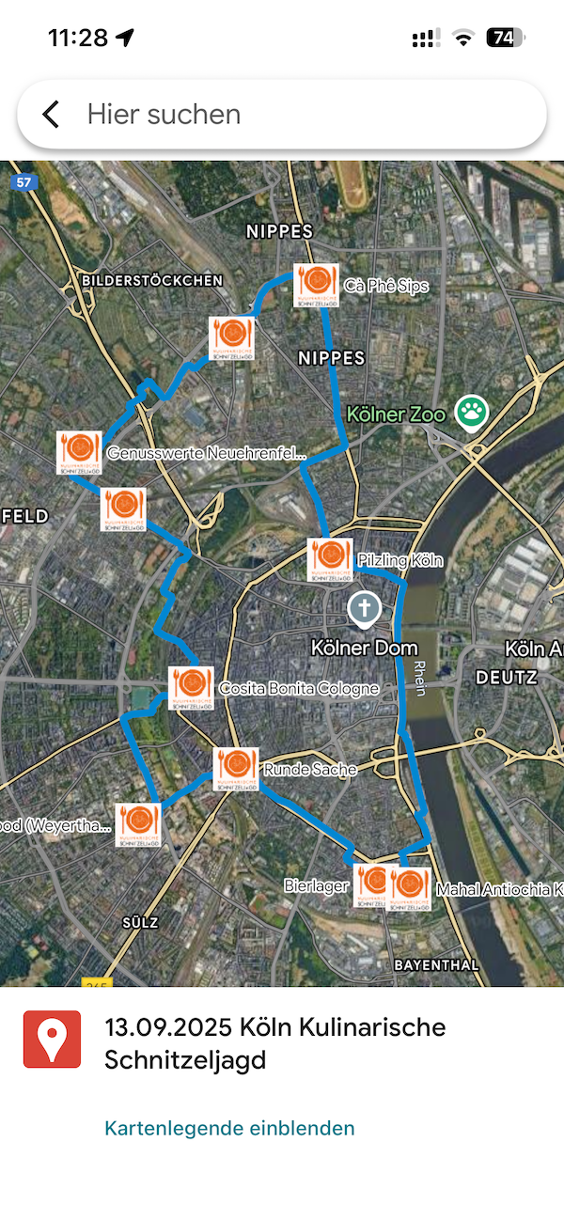Show map legend via 'Kartenlegende einblenden'
The image size is (564, 1220).
229,1128
